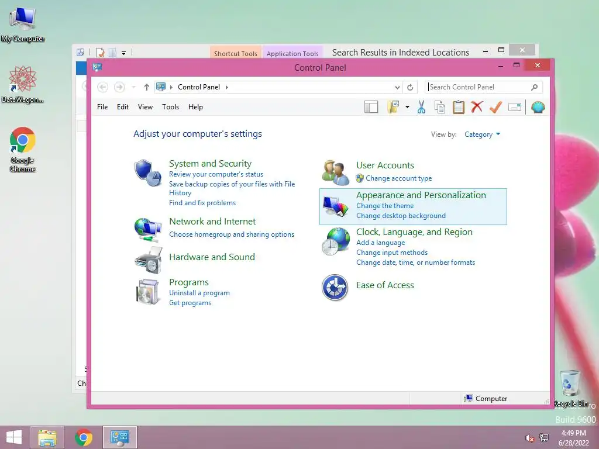Click the Network and Internet globe icon
599x449 pixels.
(148, 229)
